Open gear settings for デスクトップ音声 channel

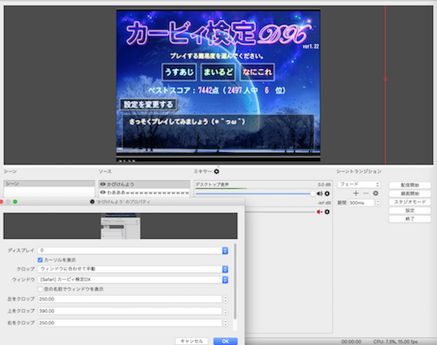(x=327, y=194)
